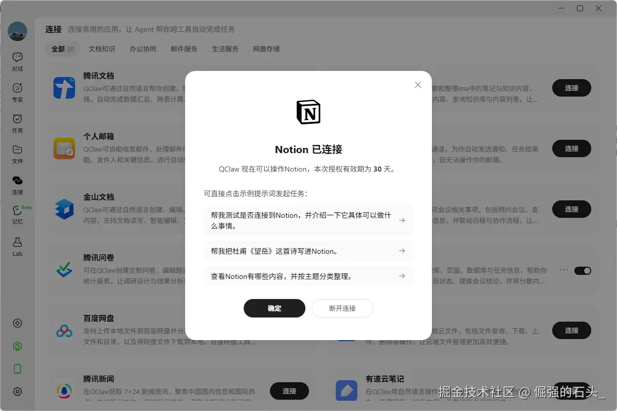Open settings gear in sidebar
The image size is (617, 411).
click(17, 391)
